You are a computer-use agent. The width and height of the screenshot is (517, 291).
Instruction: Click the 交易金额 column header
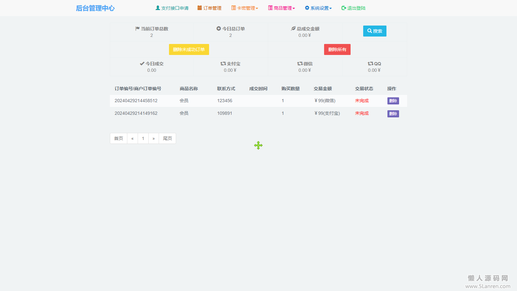[x=323, y=89]
